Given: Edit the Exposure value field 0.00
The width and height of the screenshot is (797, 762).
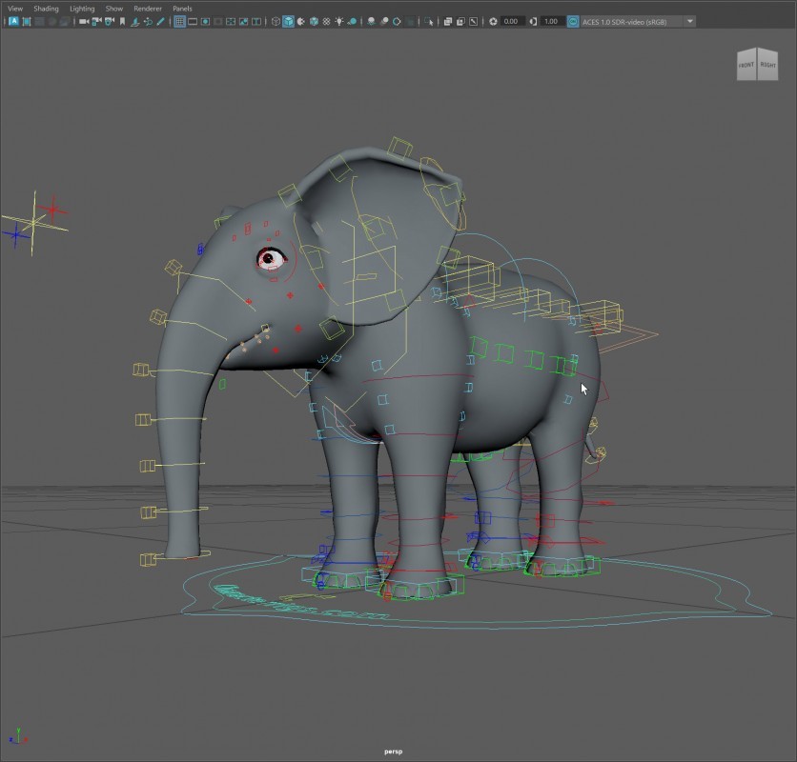Looking at the screenshot, I should tap(512, 21).
